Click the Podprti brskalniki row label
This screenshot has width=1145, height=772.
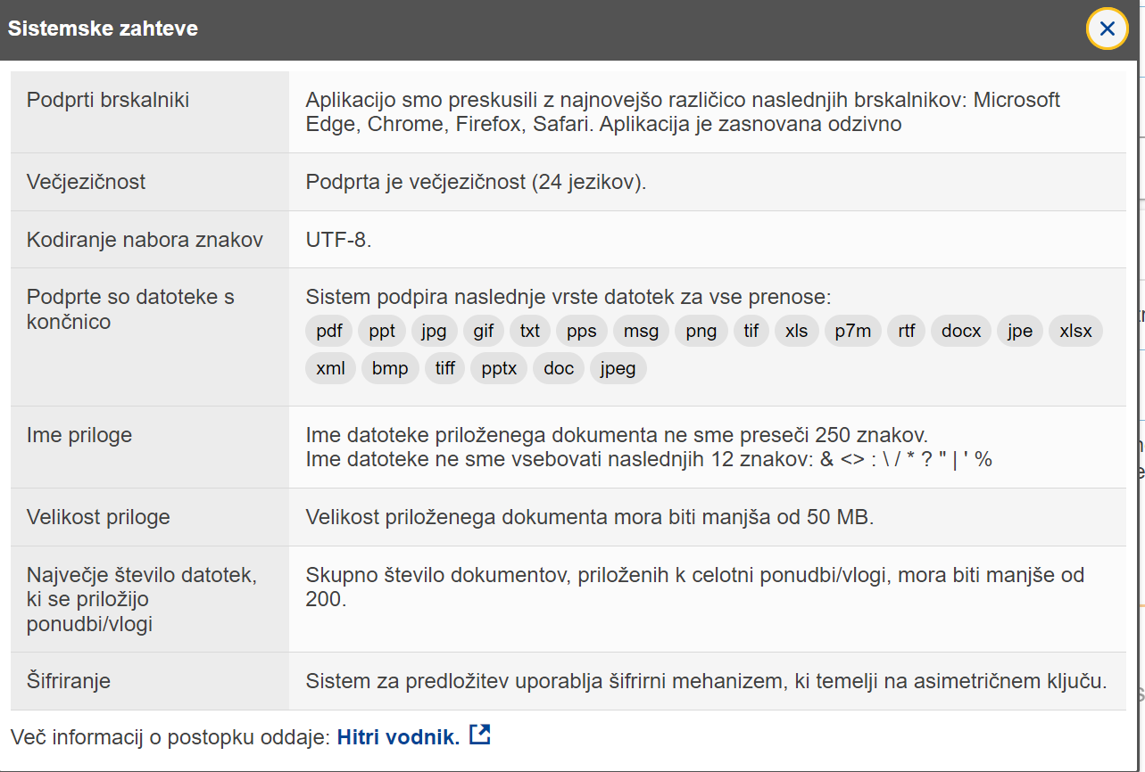point(108,100)
